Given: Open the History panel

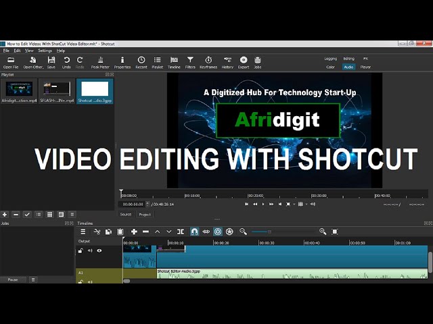Looking at the screenshot, I should 227,63.
